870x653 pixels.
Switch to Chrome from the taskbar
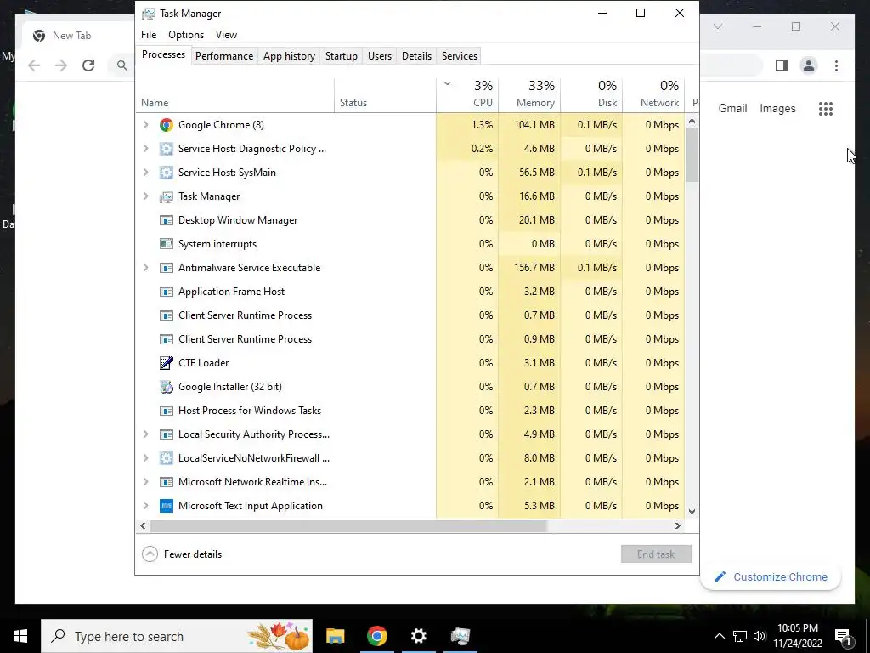(x=376, y=636)
